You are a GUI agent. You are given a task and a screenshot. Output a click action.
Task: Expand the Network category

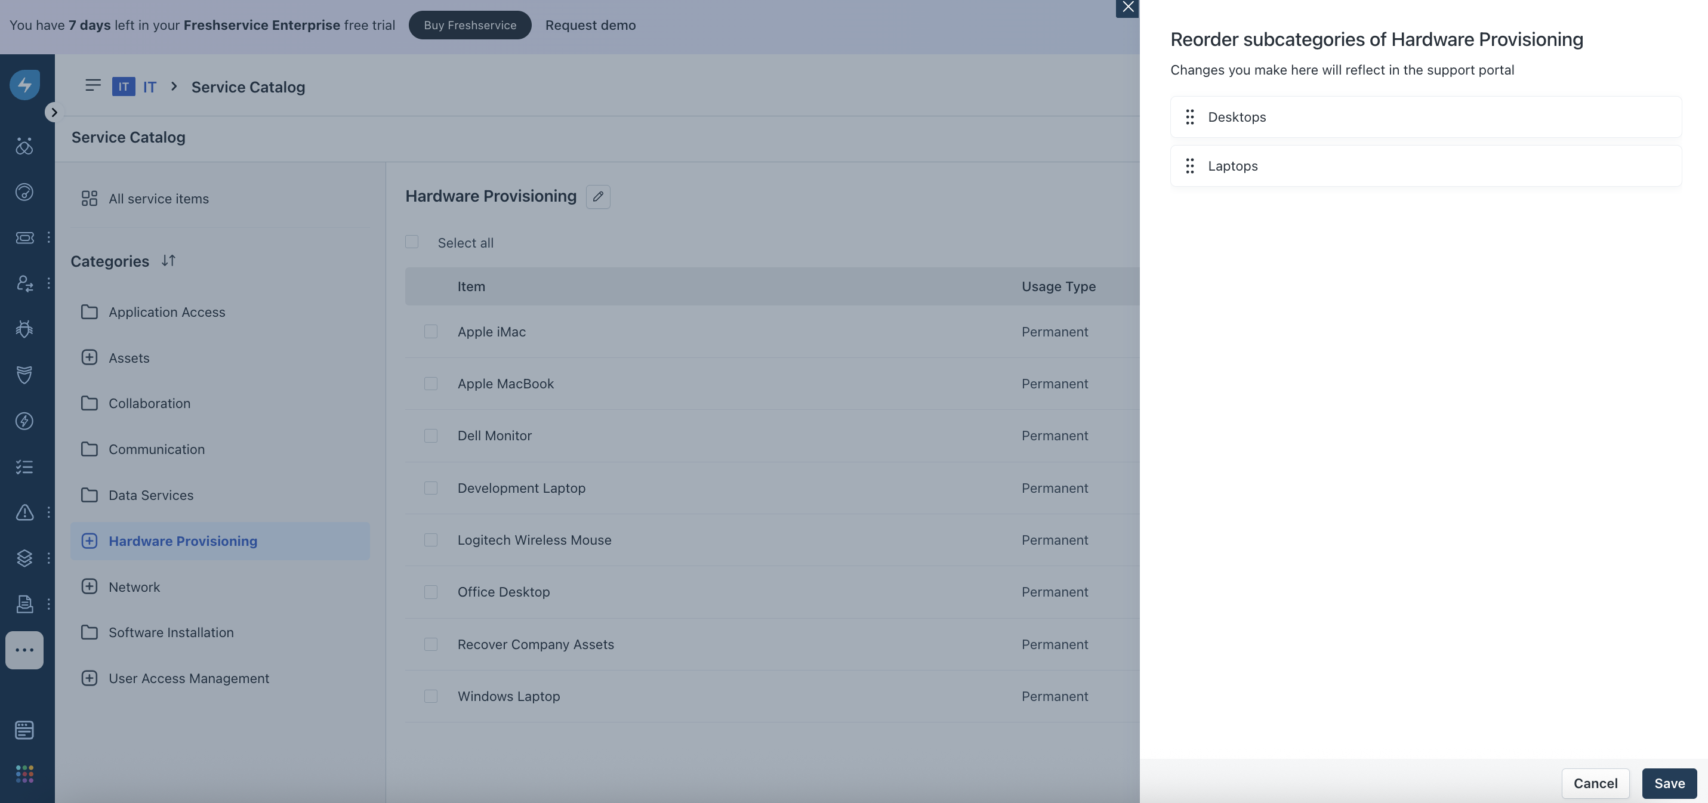[x=90, y=587]
